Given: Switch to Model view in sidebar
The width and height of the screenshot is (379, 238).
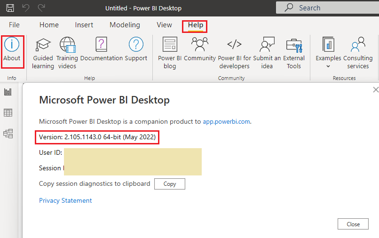Looking at the screenshot, I should 8,134.
